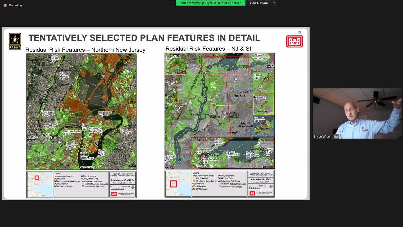
Task: Click the compass rose in the southern legend
Action: click(270, 187)
